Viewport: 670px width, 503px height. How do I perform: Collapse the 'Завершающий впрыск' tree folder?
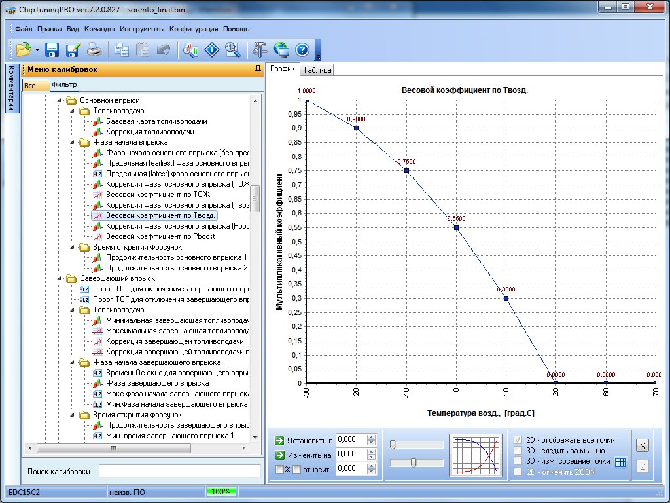click(x=59, y=278)
